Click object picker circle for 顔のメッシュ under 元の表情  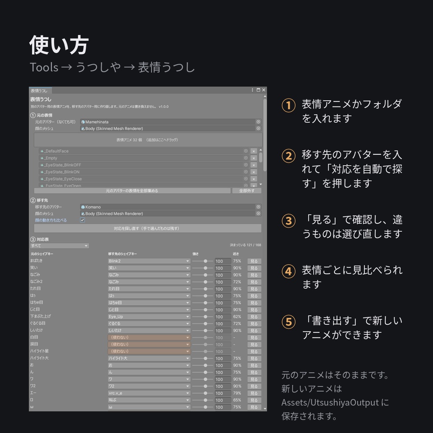258,129
